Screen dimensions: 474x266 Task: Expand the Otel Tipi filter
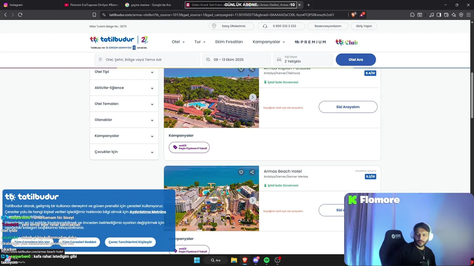click(x=124, y=72)
